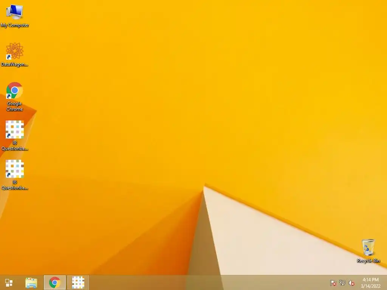Select the Google Chrome desktop shortcut

[15, 97]
